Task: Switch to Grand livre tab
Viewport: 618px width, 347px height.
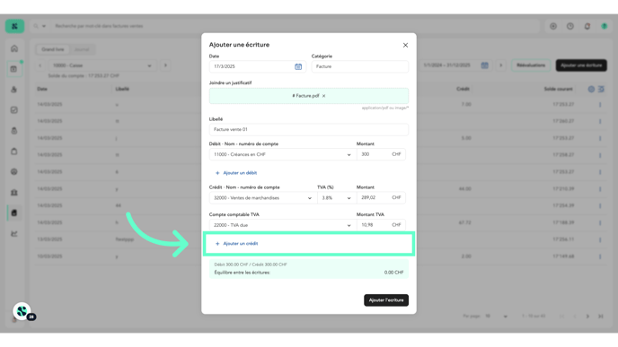Action: [x=53, y=49]
